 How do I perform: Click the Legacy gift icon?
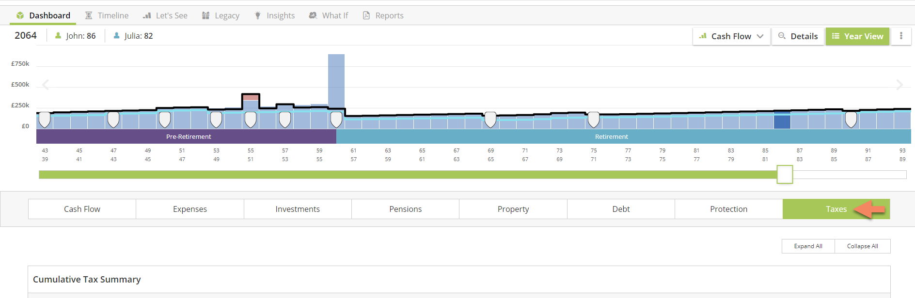pyautogui.click(x=206, y=15)
